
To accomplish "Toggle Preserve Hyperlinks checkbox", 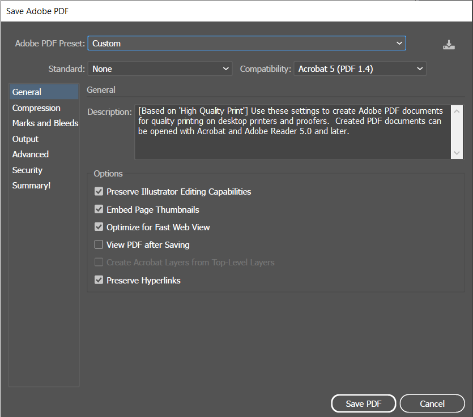I will click(99, 280).
